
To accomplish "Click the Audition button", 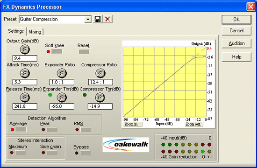I will (x=236, y=43).
